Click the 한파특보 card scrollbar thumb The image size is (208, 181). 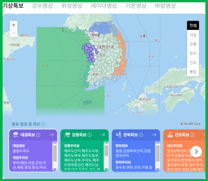(157, 153)
